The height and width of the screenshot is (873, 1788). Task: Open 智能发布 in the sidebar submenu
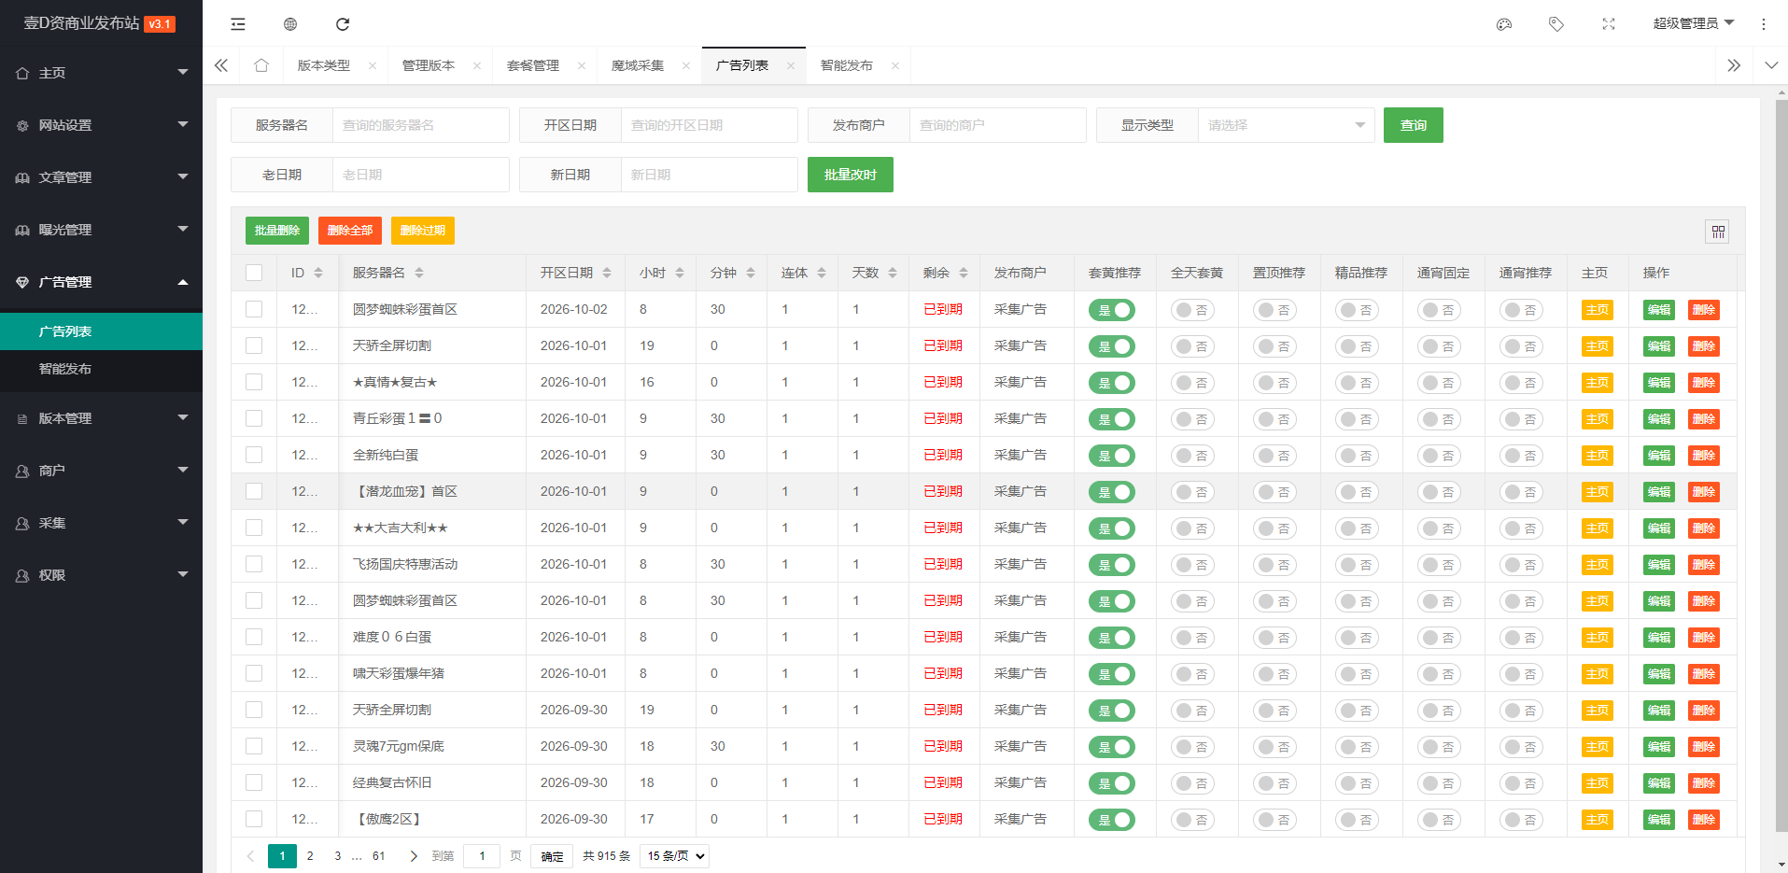click(101, 369)
